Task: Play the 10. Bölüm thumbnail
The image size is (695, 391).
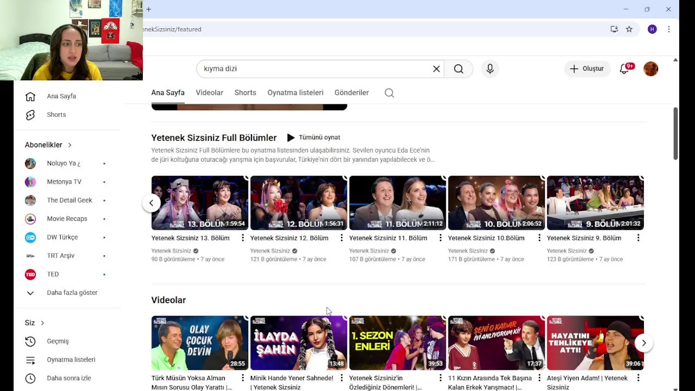Action: pyautogui.click(x=496, y=203)
